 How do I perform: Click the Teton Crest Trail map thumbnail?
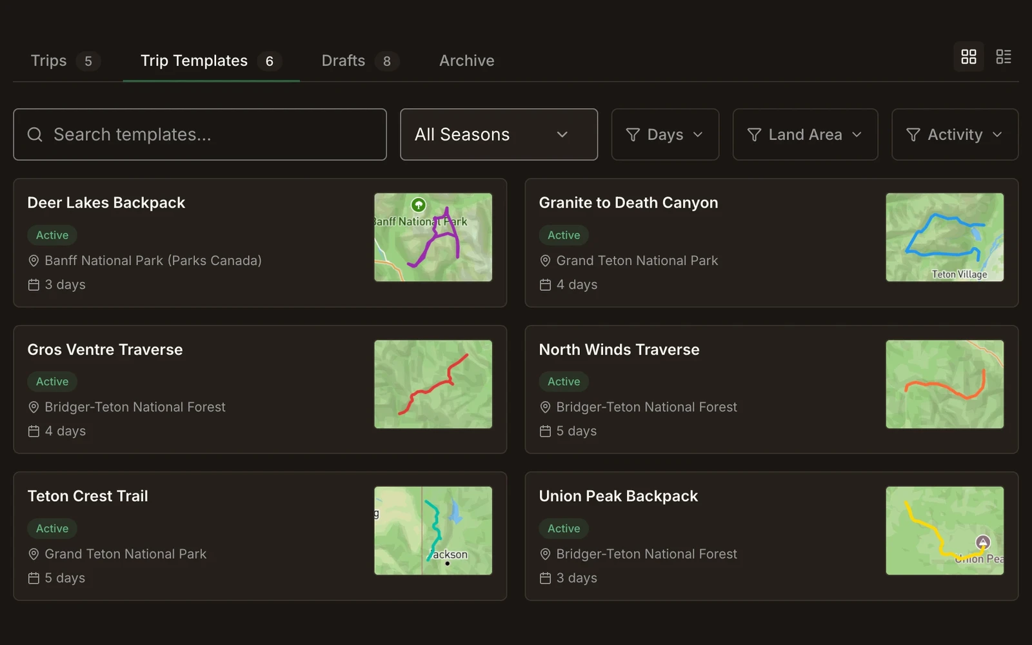click(433, 531)
